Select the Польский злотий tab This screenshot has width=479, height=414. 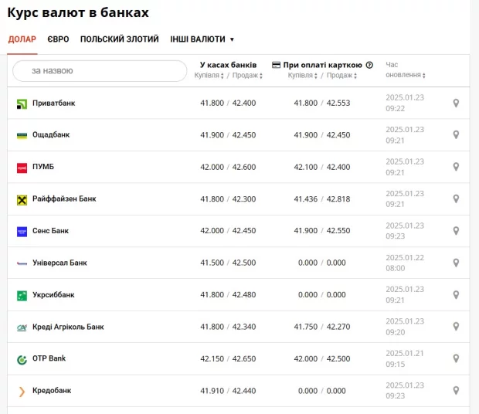[x=119, y=39]
